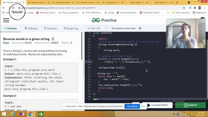Click the taskbar clock
Screen dimensions: 208x117
click(x=201, y=114)
